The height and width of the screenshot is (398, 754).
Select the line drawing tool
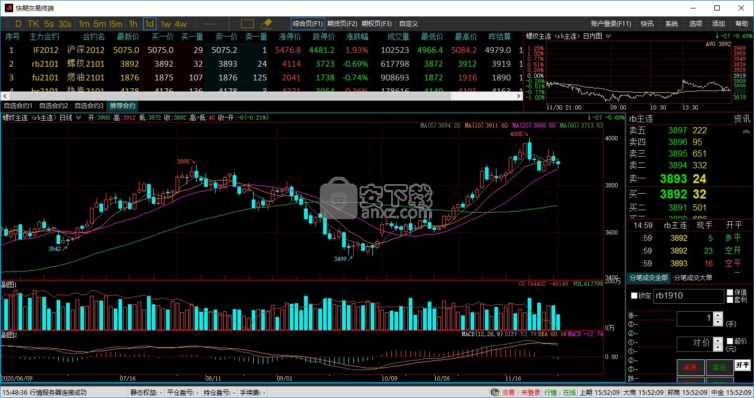[210, 24]
